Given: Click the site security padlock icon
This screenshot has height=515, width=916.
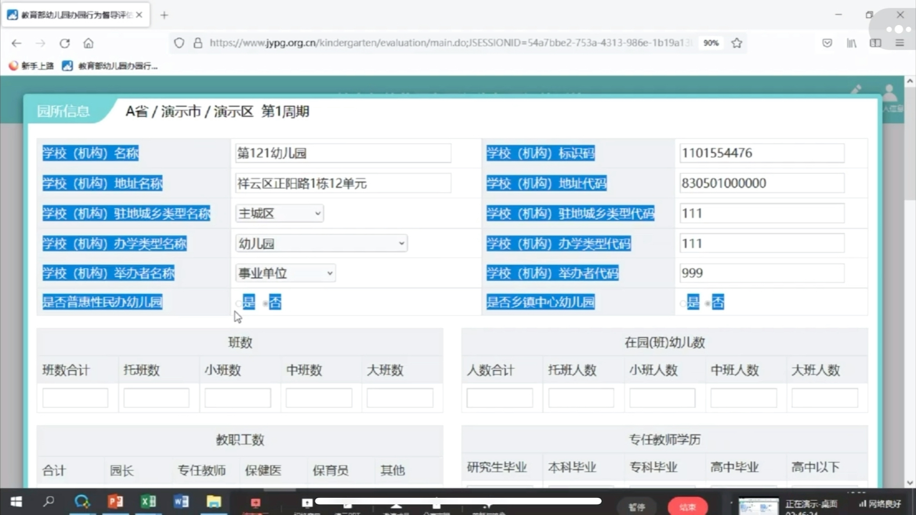Looking at the screenshot, I should [x=198, y=43].
